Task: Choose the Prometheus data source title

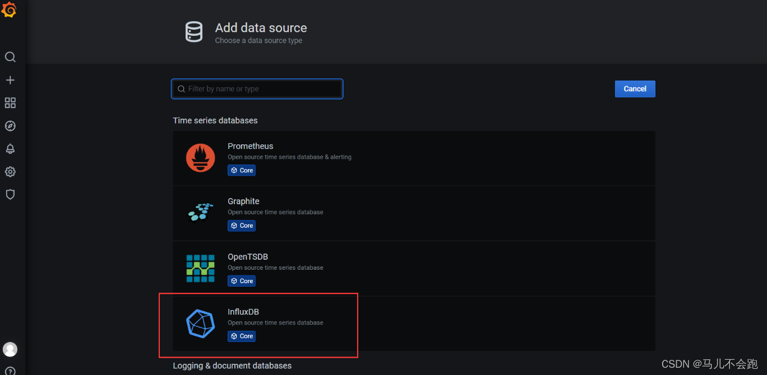Action: 251,146
